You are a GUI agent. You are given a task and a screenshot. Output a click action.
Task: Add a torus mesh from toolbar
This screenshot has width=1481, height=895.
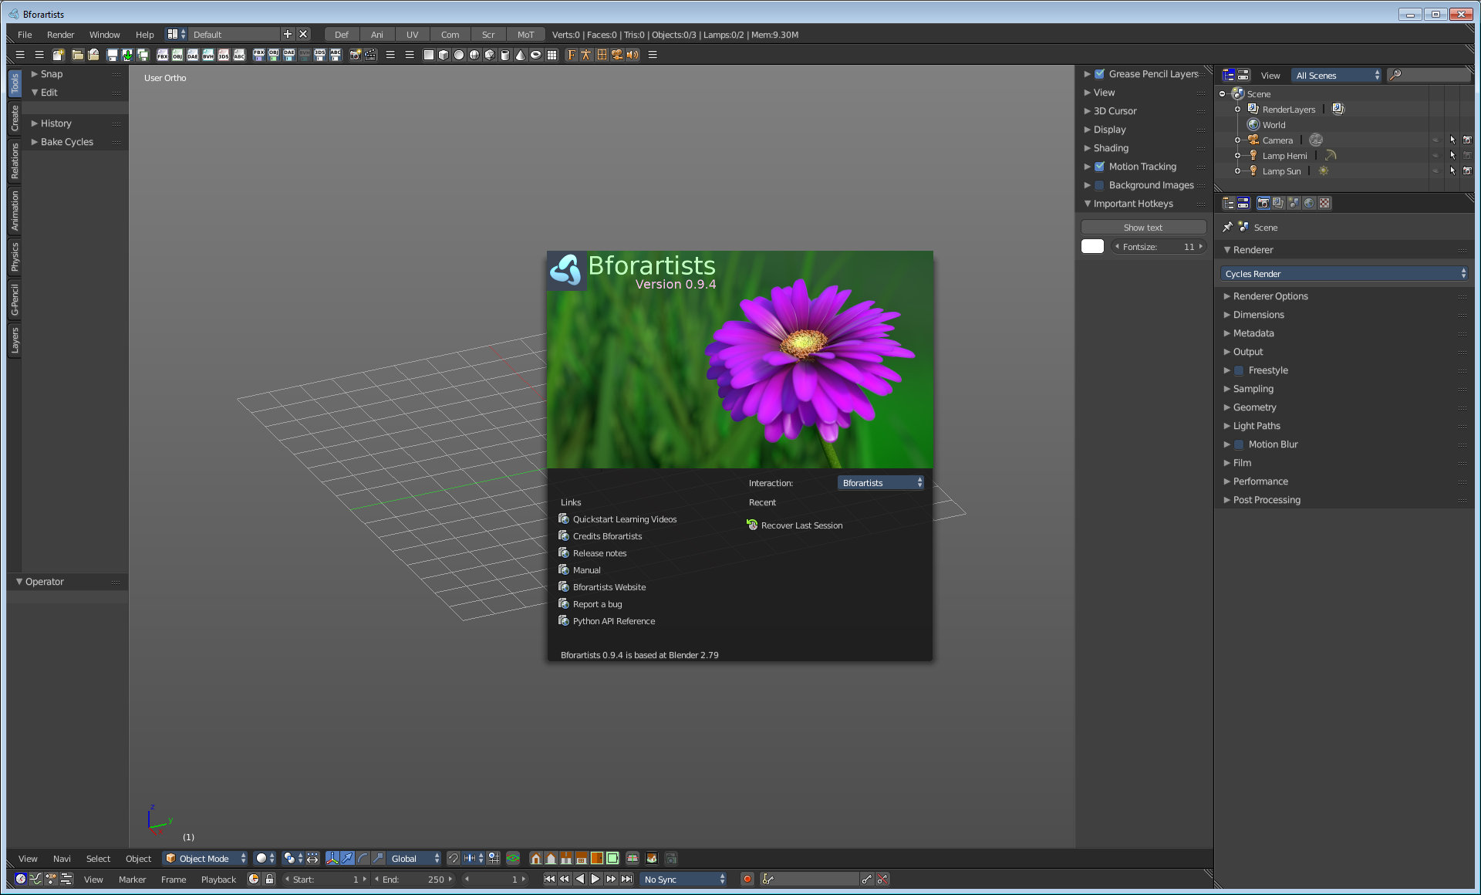535,55
